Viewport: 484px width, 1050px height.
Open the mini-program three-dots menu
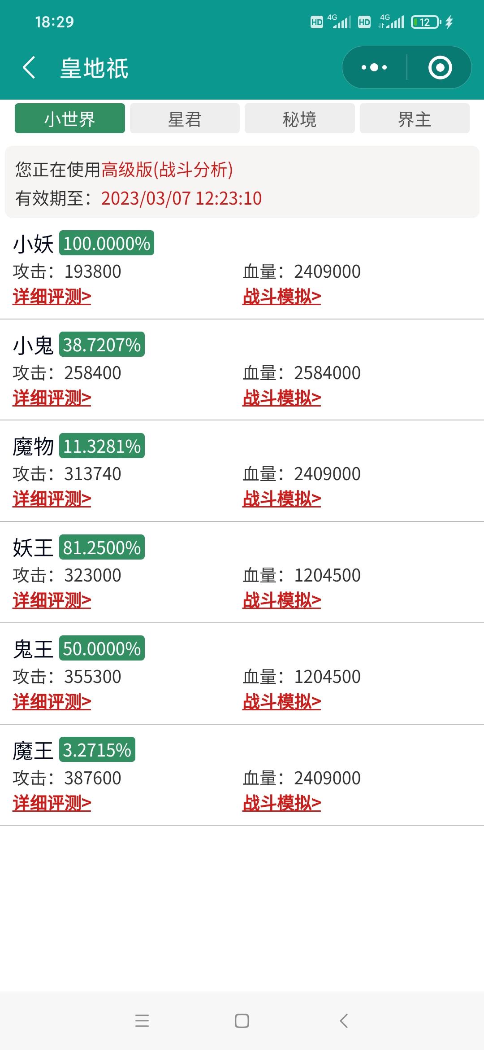[374, 67]
